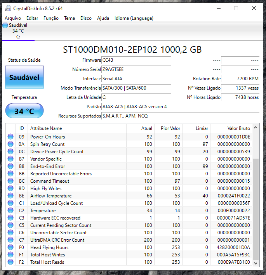Click the Saudável health status button
This screenshot has width=266, height=275.
(24, 77)
